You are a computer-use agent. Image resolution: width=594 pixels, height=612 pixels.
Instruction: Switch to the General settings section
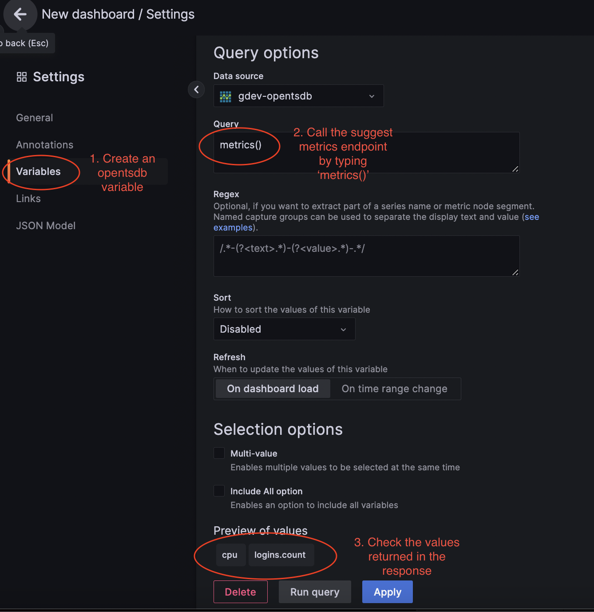[x=34, y=117]
